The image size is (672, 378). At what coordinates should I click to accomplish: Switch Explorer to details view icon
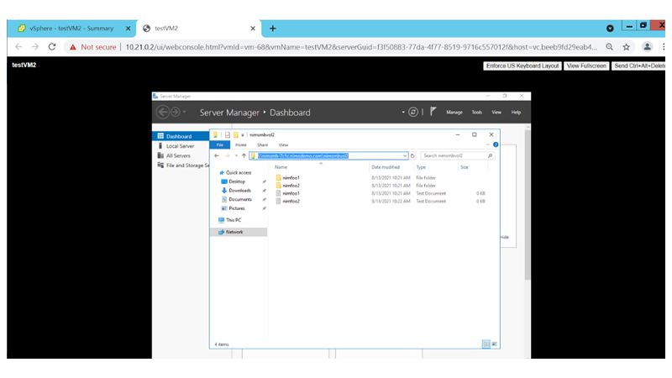click(x=486, y=344)
